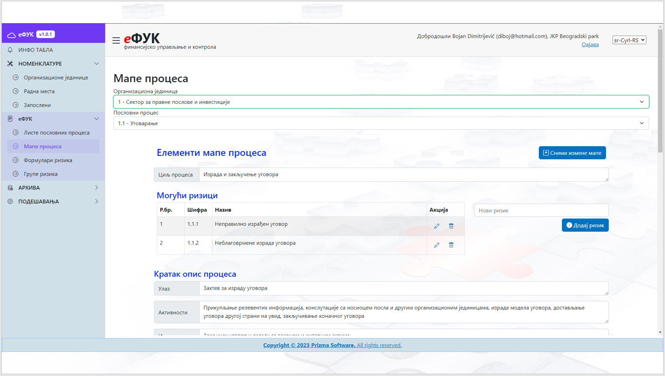Open the Пословни процес dropdown

coord(381,123)
